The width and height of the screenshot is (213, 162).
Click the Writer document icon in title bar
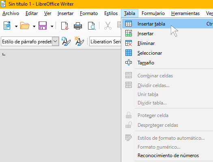coord(3,4)
